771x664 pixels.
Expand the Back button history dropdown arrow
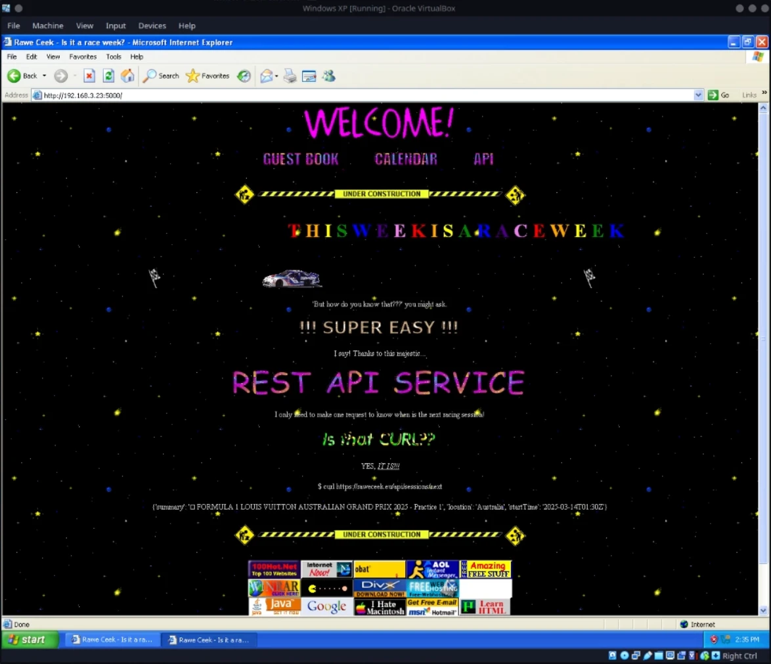[45, 76]
